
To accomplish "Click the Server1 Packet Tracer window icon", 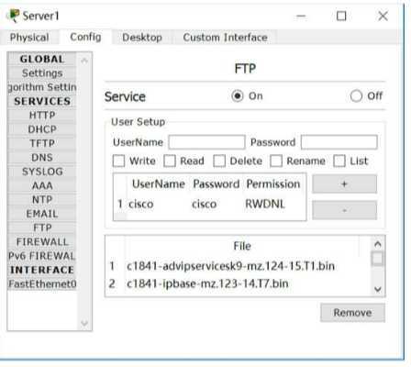I will [13, 16].
